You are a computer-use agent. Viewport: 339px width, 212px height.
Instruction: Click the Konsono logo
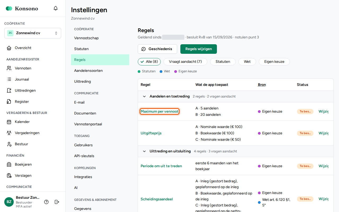tap(22, 8)
